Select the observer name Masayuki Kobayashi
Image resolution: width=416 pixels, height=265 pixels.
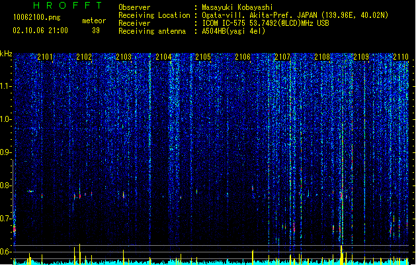tap(237, 7)
